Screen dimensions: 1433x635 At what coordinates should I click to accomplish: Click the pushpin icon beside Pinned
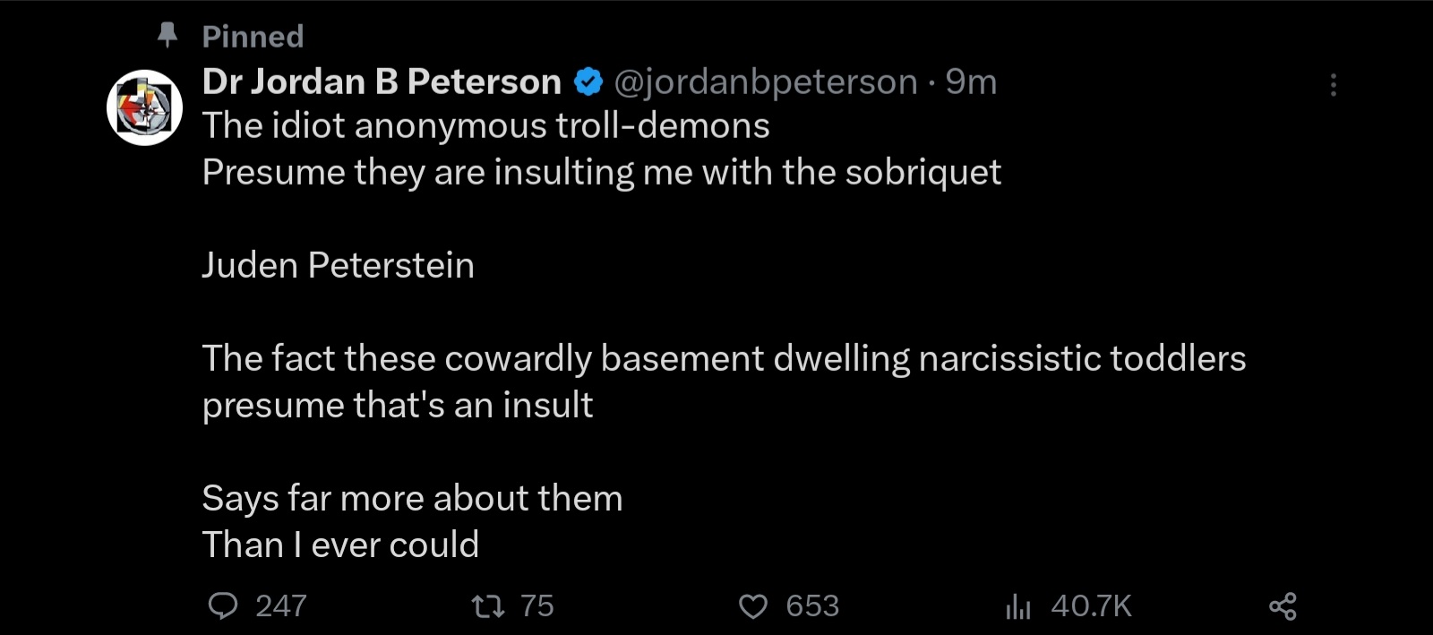(x=167, y=35)
